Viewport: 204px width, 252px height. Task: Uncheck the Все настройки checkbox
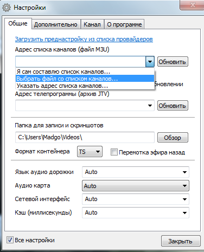[x=10, y=240]
